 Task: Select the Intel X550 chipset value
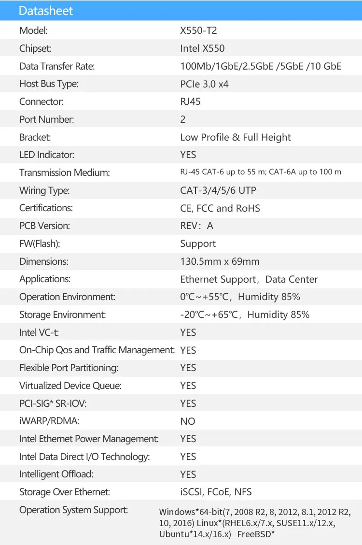[202, 48]
